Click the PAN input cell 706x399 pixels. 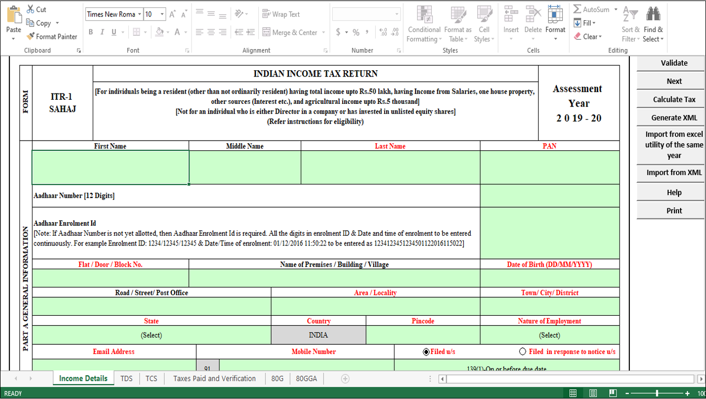[550, 167]
